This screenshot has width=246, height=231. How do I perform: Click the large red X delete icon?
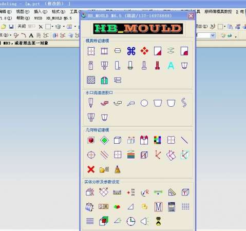point(91,169)
